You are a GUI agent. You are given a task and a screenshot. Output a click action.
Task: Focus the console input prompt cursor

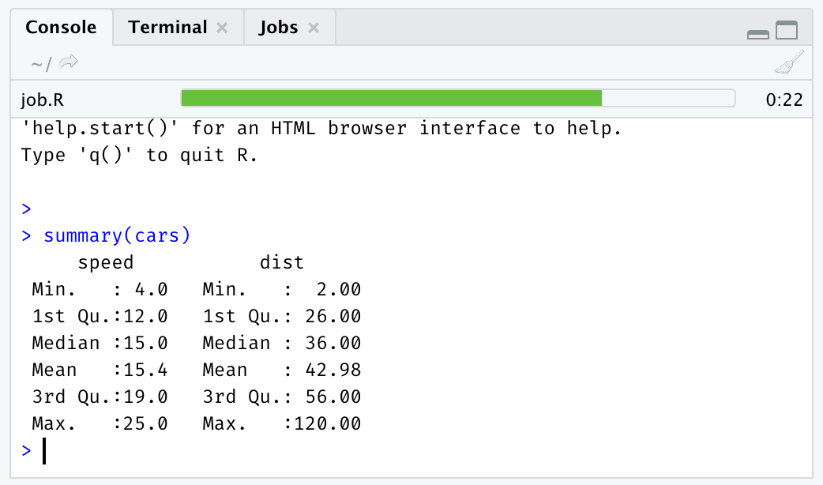(x=44, y=451)
